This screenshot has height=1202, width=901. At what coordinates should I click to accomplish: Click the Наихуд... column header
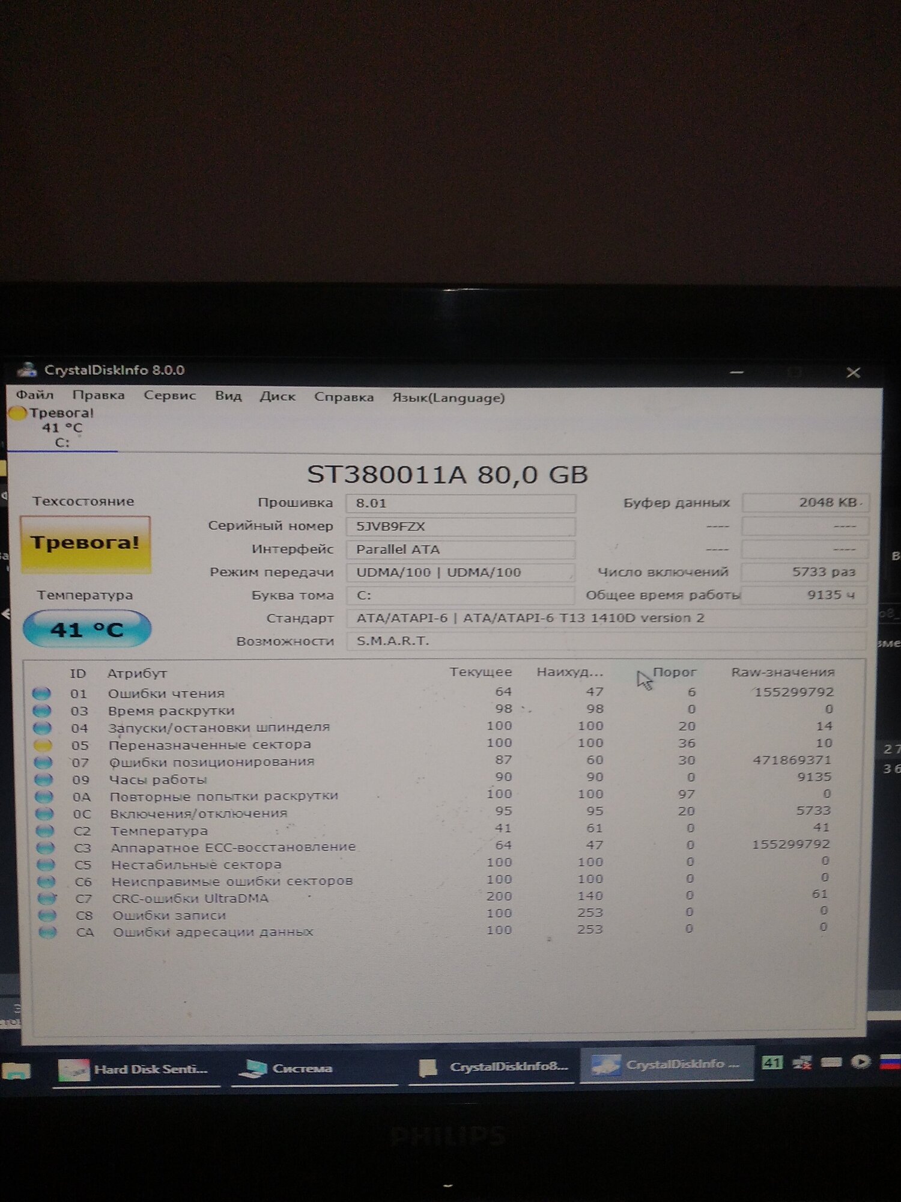569,672
